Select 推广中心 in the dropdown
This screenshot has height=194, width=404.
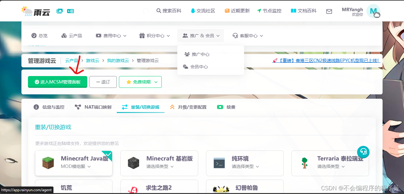click(197, 54)
